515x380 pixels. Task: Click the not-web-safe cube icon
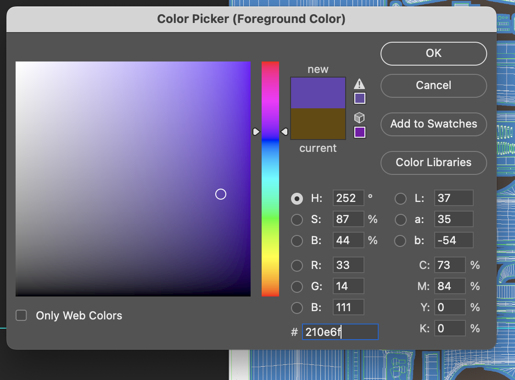tap(359, 117)
